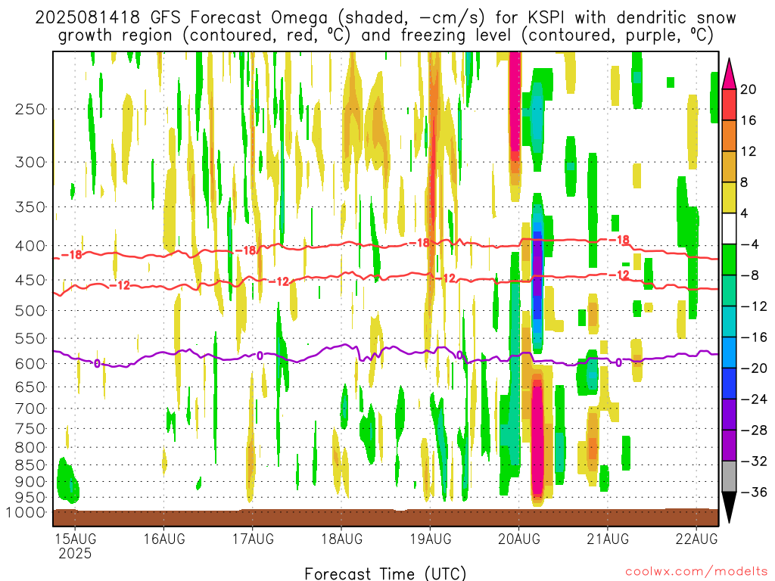Click the 750 pressure level label
The image size is (775, 581).
pyautogui.click(x=30, y=429)
